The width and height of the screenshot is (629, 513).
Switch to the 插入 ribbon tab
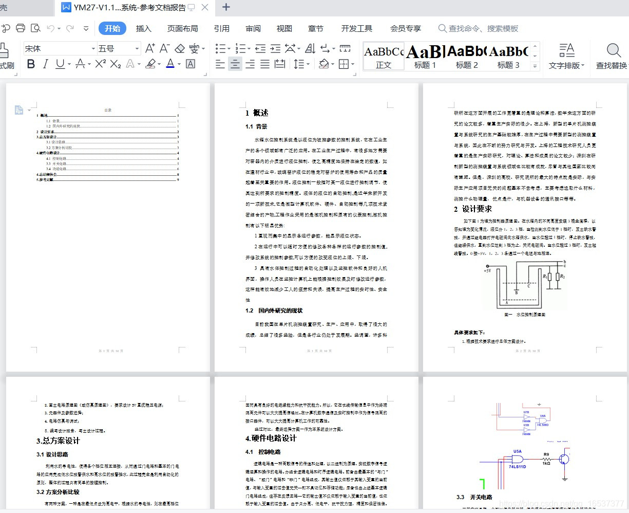click(143, 28)
